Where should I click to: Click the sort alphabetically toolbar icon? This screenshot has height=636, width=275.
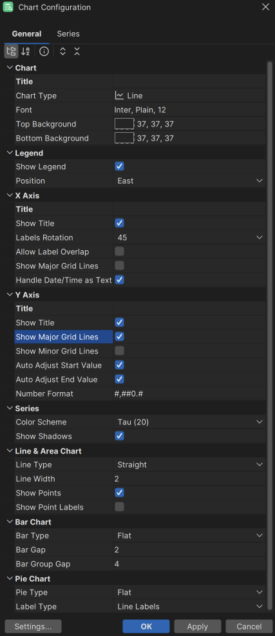(26, 52)
